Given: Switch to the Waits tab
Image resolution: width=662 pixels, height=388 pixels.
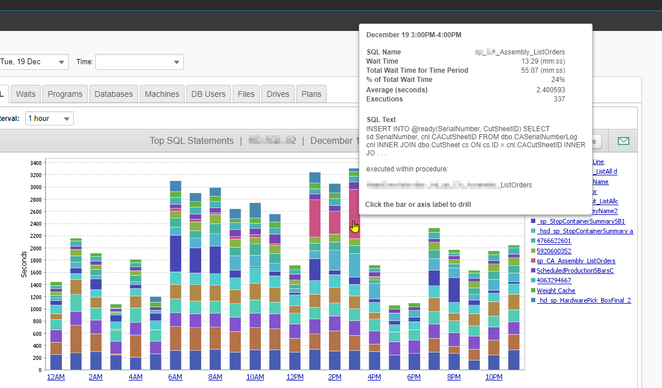Looking at the screenshot, I should pos(26,94).
